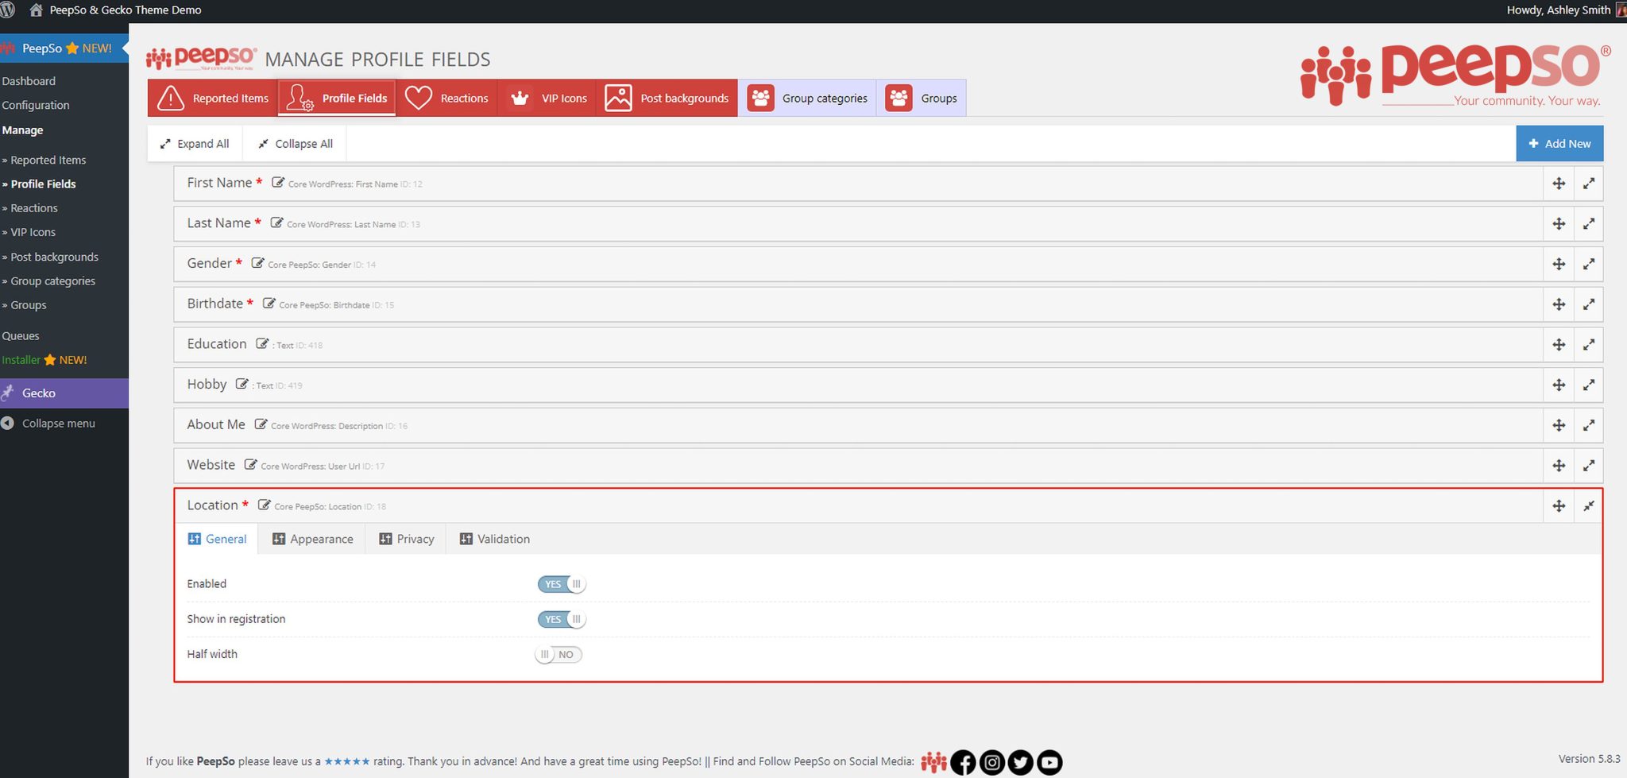Select the Reported Items warning icon
This screenshot has height=778, width=1627.
169,98
